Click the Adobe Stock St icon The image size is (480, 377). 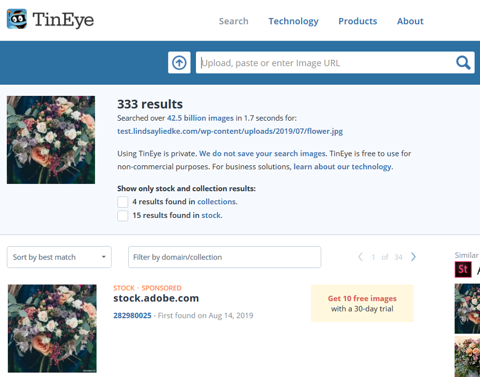pos(463,269)
